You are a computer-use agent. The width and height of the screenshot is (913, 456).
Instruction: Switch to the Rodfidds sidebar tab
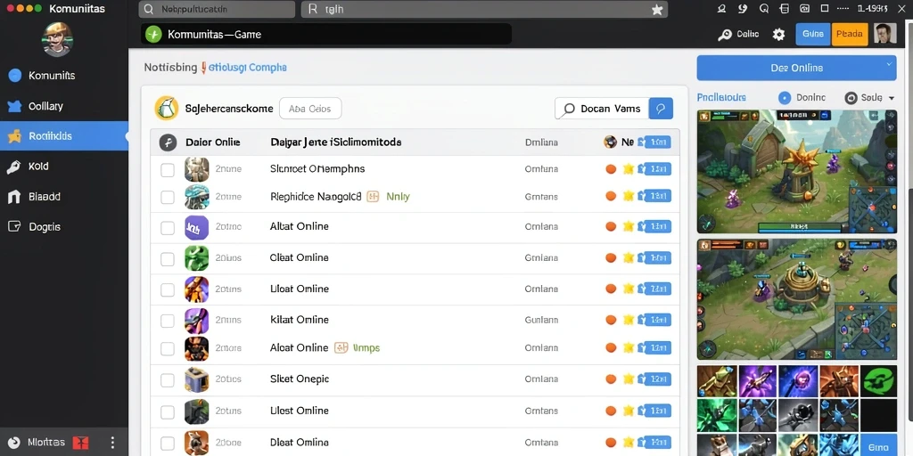click(x=64, y=136)
